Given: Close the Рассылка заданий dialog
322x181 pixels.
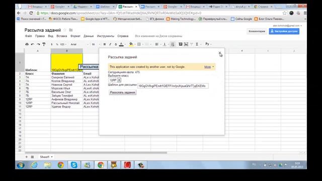Looking at the screenshot, I should tap(220, 53).
